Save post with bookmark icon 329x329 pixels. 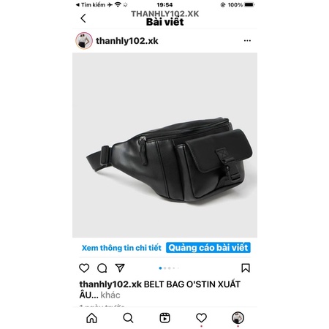pos(246,268)
